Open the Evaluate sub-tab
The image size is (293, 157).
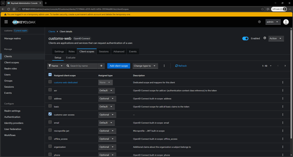(x=71, y=58)
